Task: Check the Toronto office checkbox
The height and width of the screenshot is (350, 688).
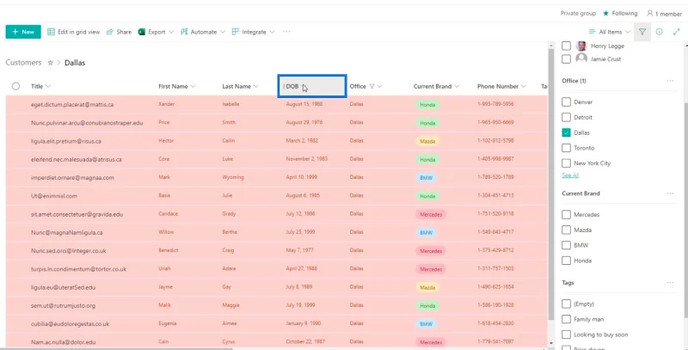Action: pyautogui.click(x=566, y=148)
